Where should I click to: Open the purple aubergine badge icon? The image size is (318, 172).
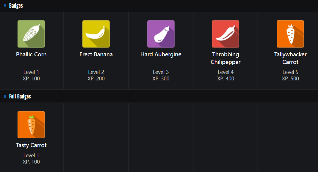click(x=161, y=34)
